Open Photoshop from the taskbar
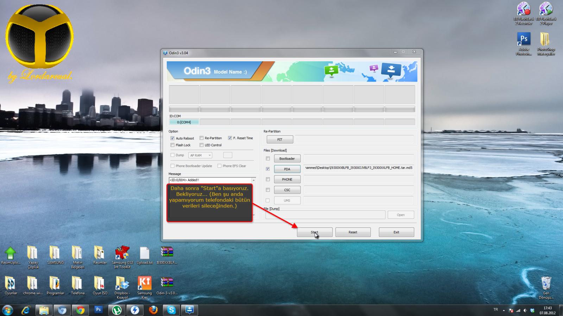 pyautogui.click(x=99, y=310)
